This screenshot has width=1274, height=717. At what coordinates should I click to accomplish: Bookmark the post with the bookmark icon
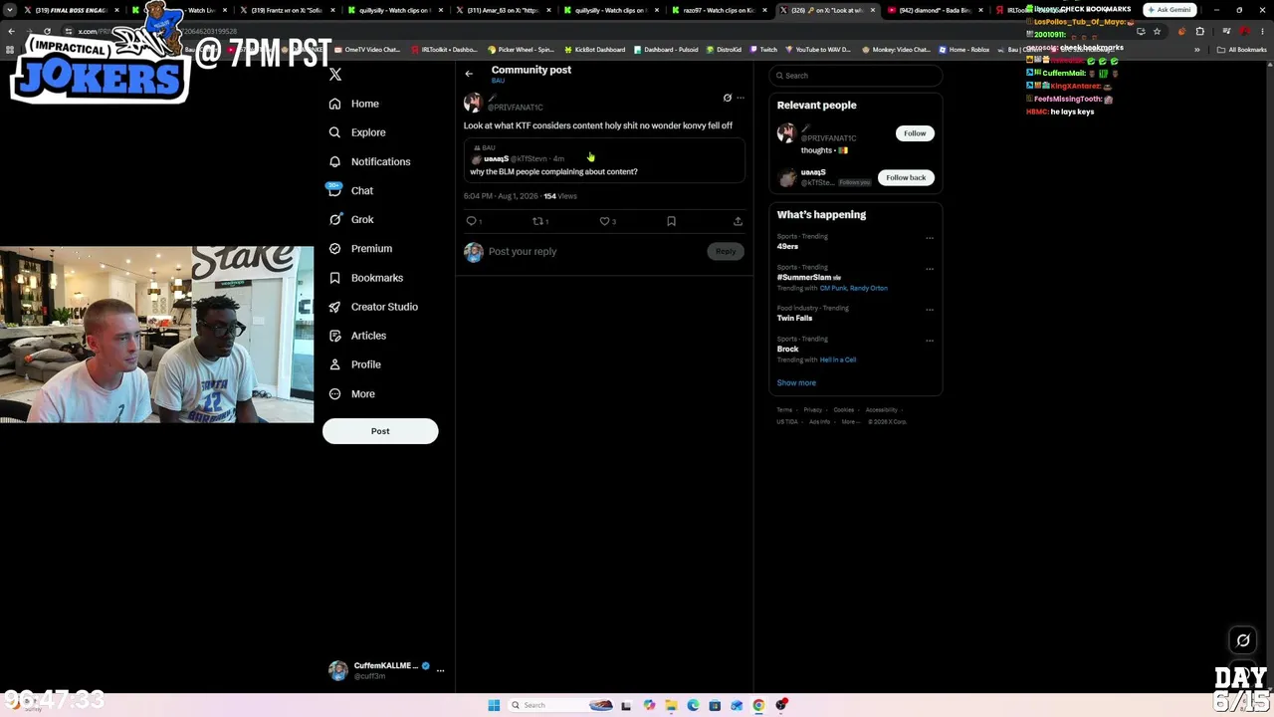(x=671, y=221)
